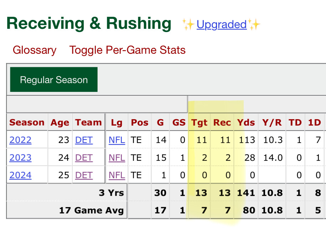This screenshot has height=243, width=326.
Task: Sort by Yds column header
Action: pos(246,122)
